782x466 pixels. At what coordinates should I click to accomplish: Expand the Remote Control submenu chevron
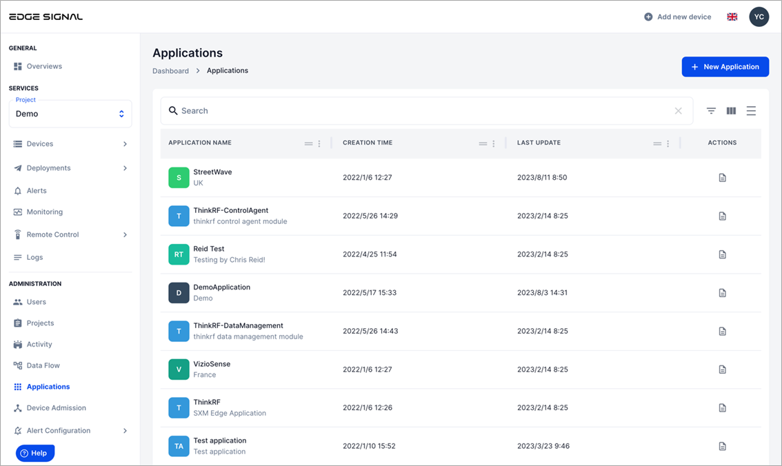pyautogui.click(x=125, y=235)
